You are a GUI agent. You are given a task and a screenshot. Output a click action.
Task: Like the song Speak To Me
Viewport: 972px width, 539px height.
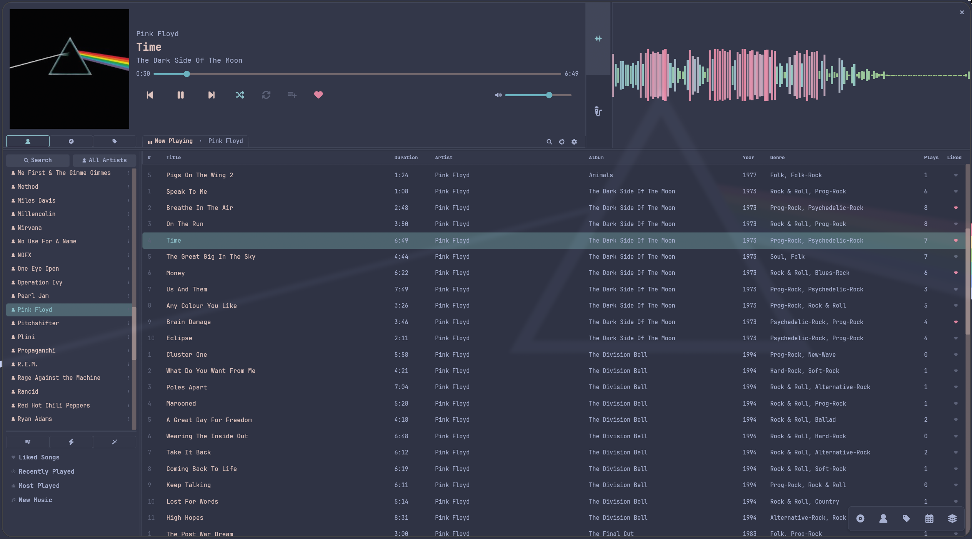tap(956, 191)
